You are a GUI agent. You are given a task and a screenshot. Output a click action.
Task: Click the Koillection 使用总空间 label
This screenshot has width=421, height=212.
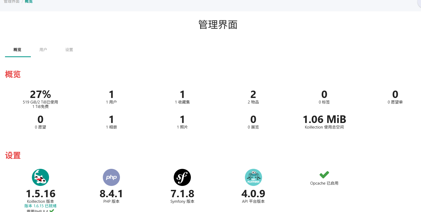pyautogui.click(x=324, y=127)
